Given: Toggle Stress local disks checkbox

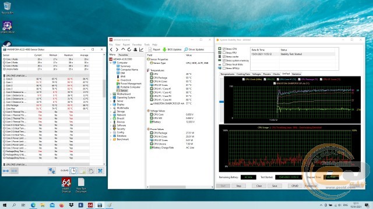Looking at the screenshot, I should 224,64.
